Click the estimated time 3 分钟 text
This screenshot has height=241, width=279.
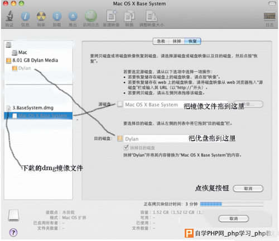click(191, 204)
